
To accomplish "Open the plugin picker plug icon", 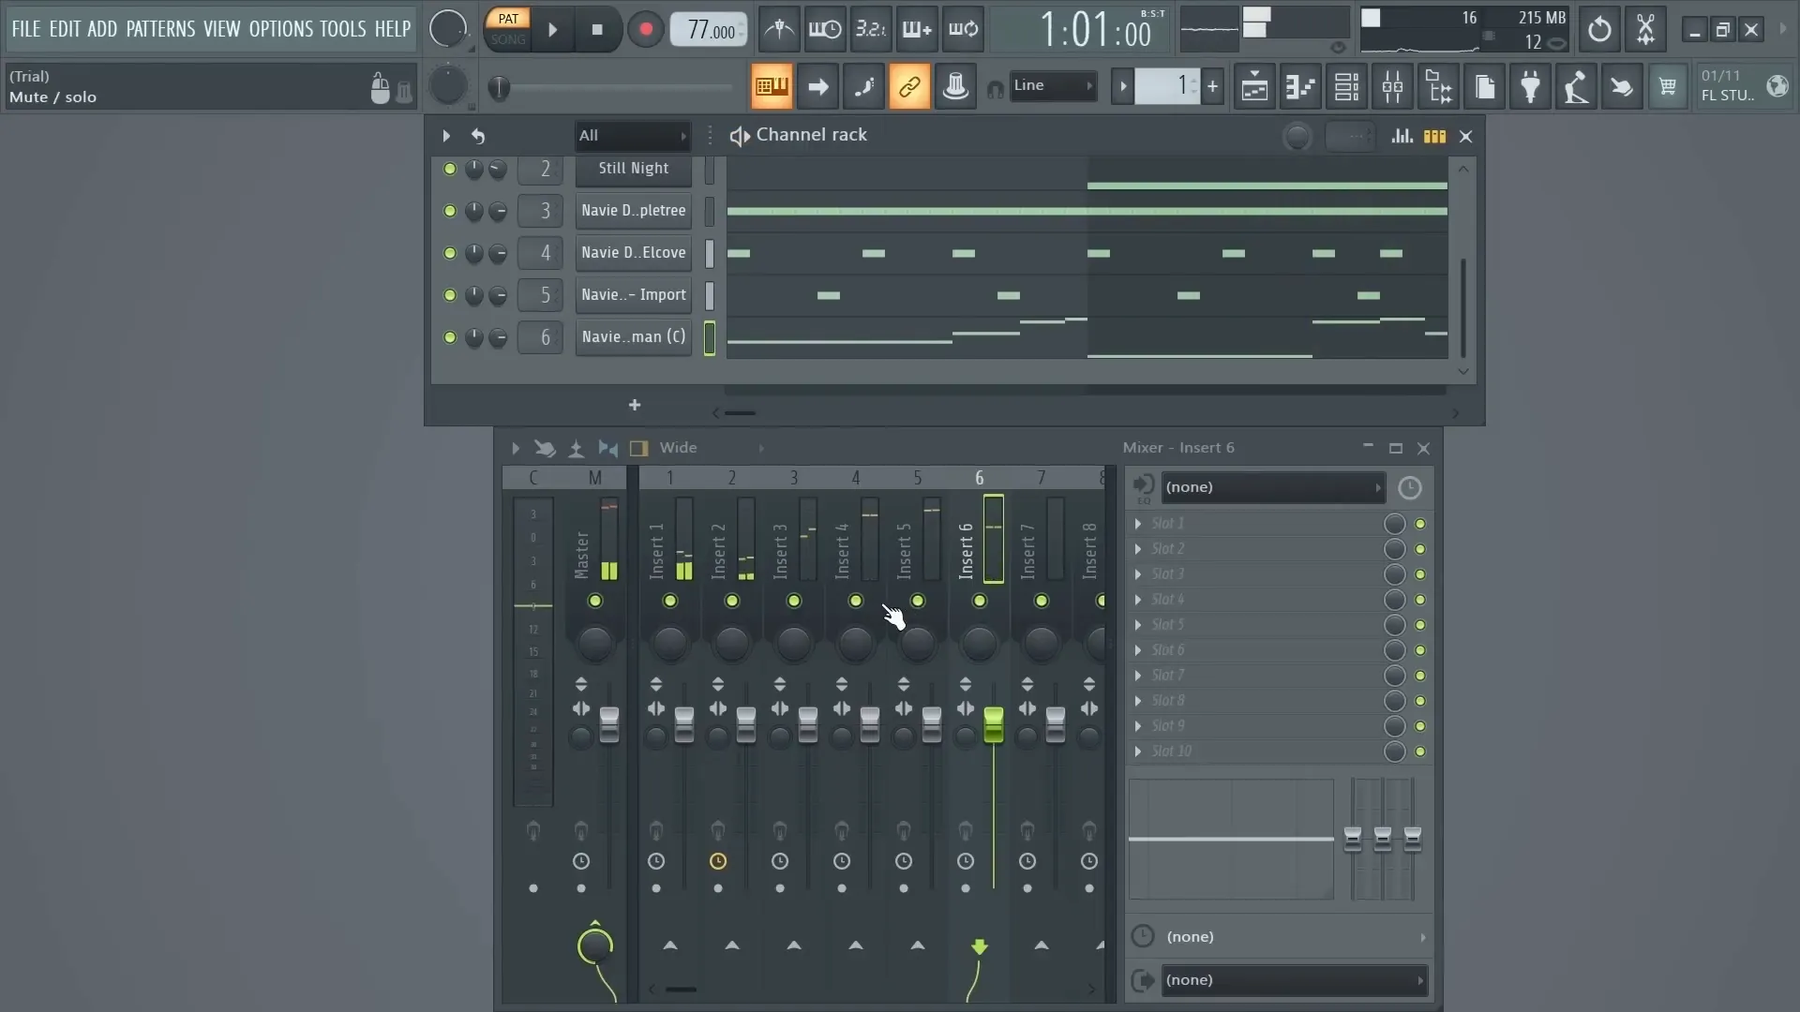I will tap(1530, 87).
